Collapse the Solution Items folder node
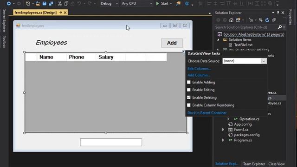 pyautogui.click(x=218, y=39)
